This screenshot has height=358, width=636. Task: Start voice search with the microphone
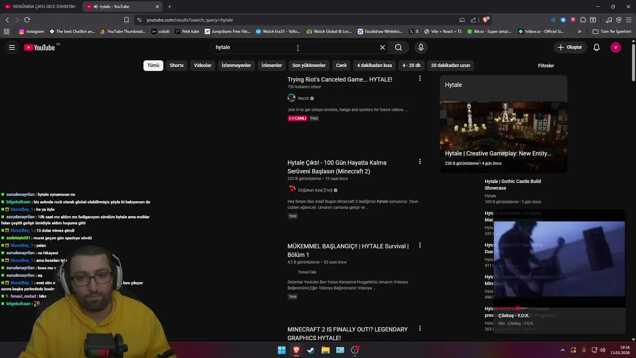[421, 47]
